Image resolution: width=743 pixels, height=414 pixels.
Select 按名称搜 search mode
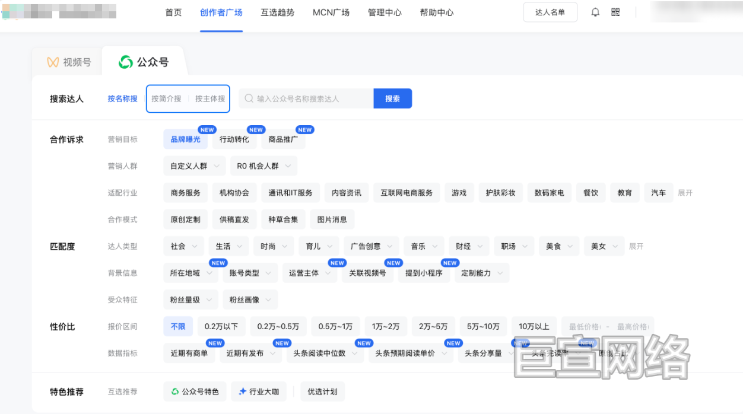pos(122,98)
